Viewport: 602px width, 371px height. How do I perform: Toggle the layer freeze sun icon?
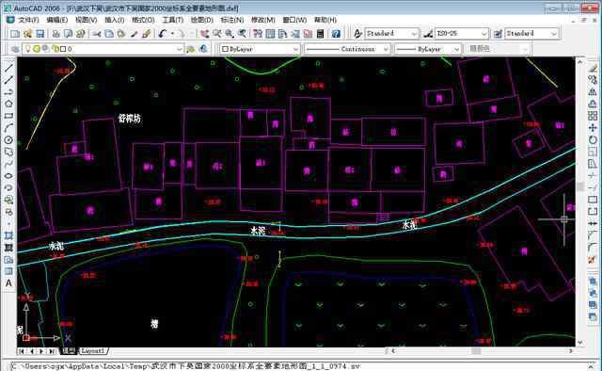[x=37, y=49]
